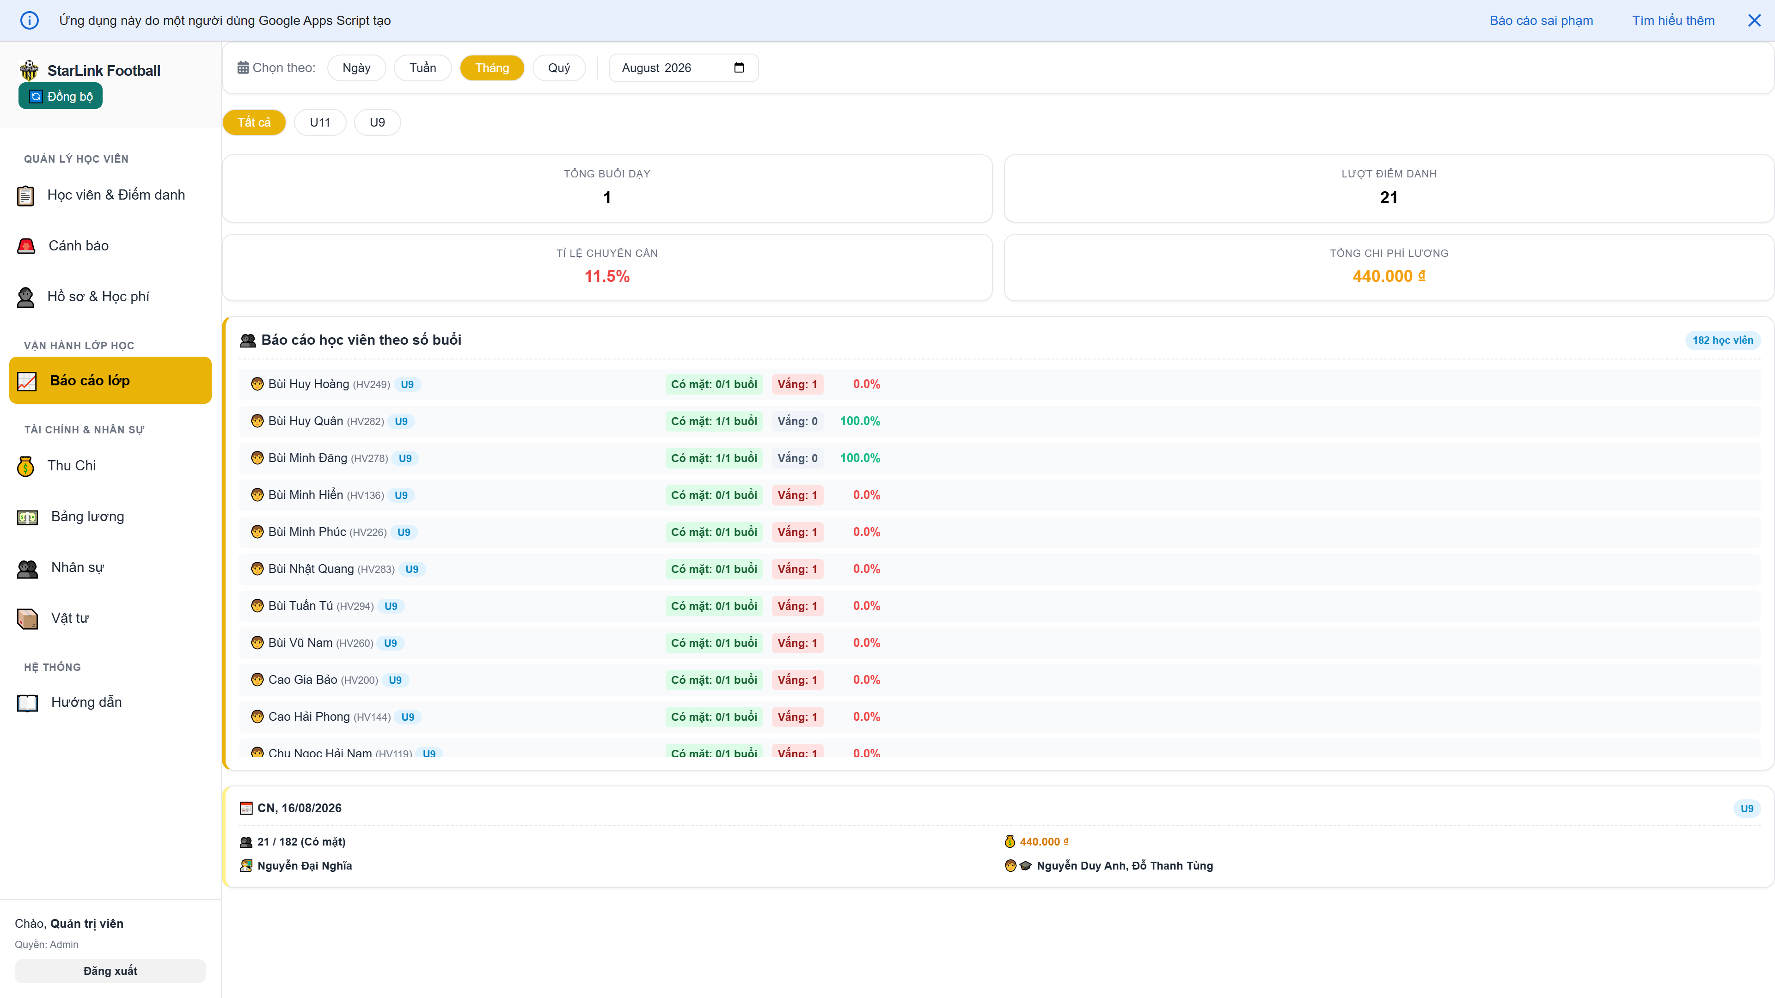Select the Quý period filter
Screen dimensions: 1775x998
click(559, 67)
